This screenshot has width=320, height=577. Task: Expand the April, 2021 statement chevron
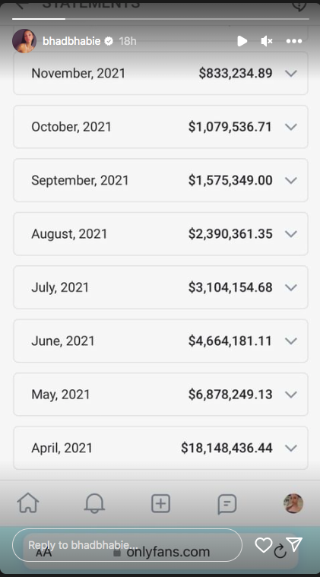click(x=291, y=449)
